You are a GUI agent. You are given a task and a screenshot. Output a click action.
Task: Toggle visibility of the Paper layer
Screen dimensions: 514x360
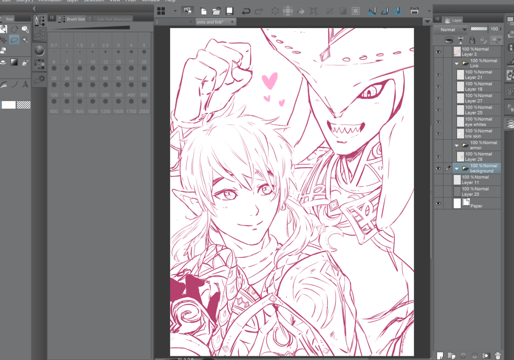pos(438,203)
